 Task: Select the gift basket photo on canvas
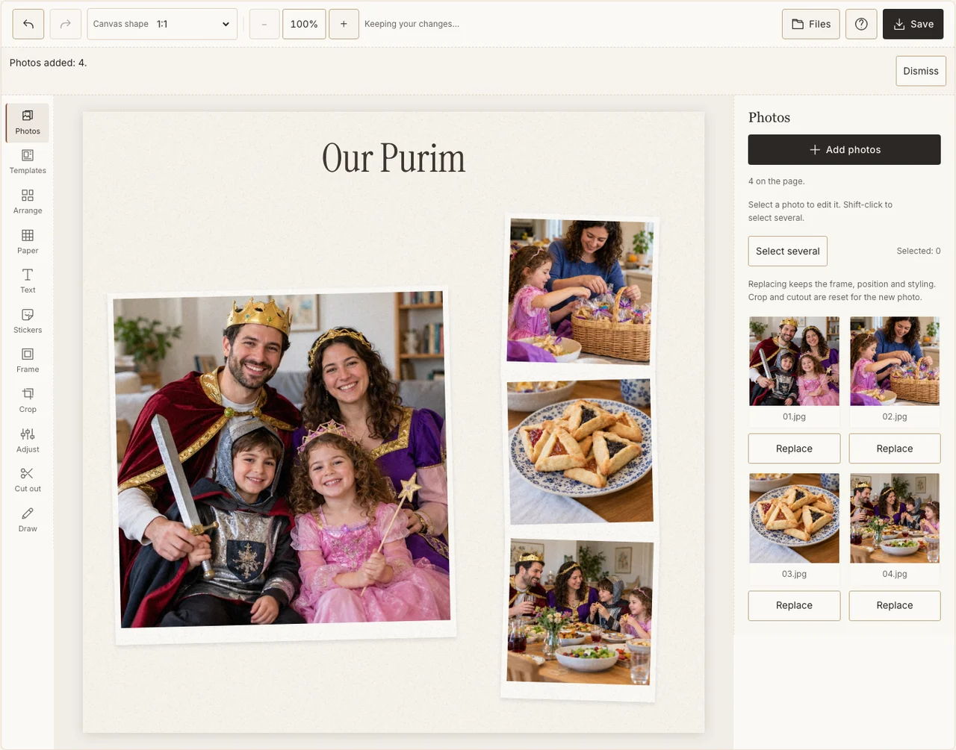pos(580,293)
